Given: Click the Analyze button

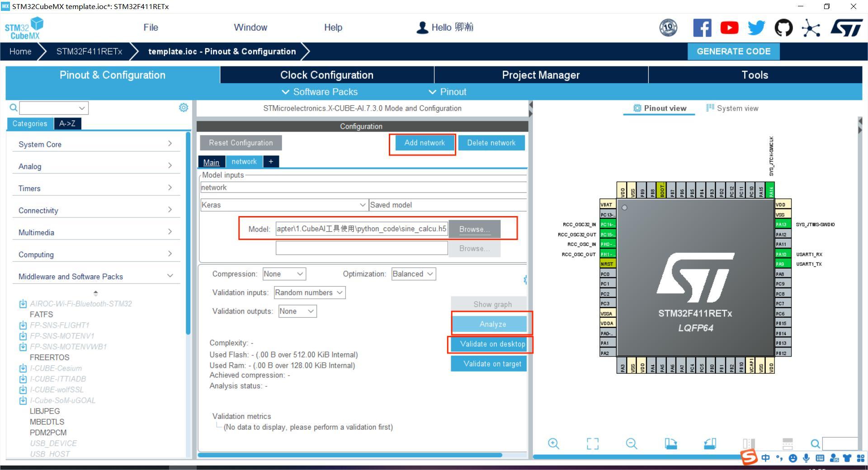Looking at the screenshot, I should [492, 324].
